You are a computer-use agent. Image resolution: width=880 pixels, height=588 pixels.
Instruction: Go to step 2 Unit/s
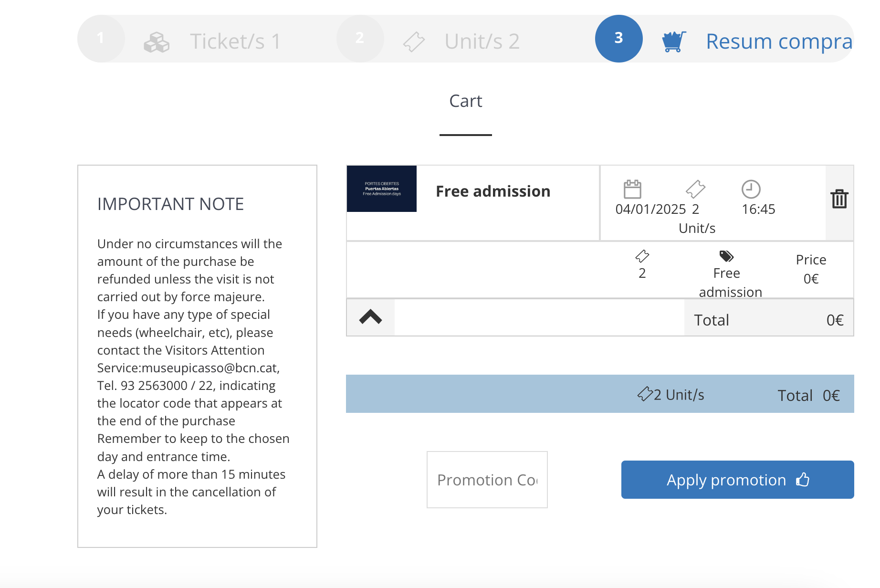482,42
